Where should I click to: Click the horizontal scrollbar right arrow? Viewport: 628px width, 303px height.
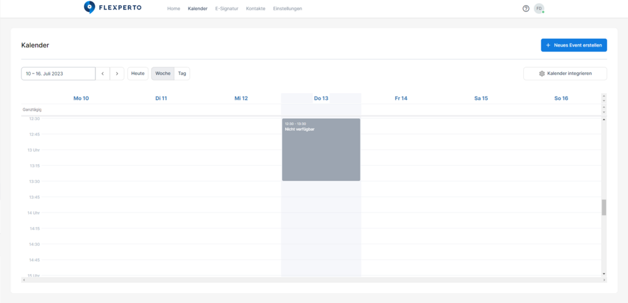point(604,280)
